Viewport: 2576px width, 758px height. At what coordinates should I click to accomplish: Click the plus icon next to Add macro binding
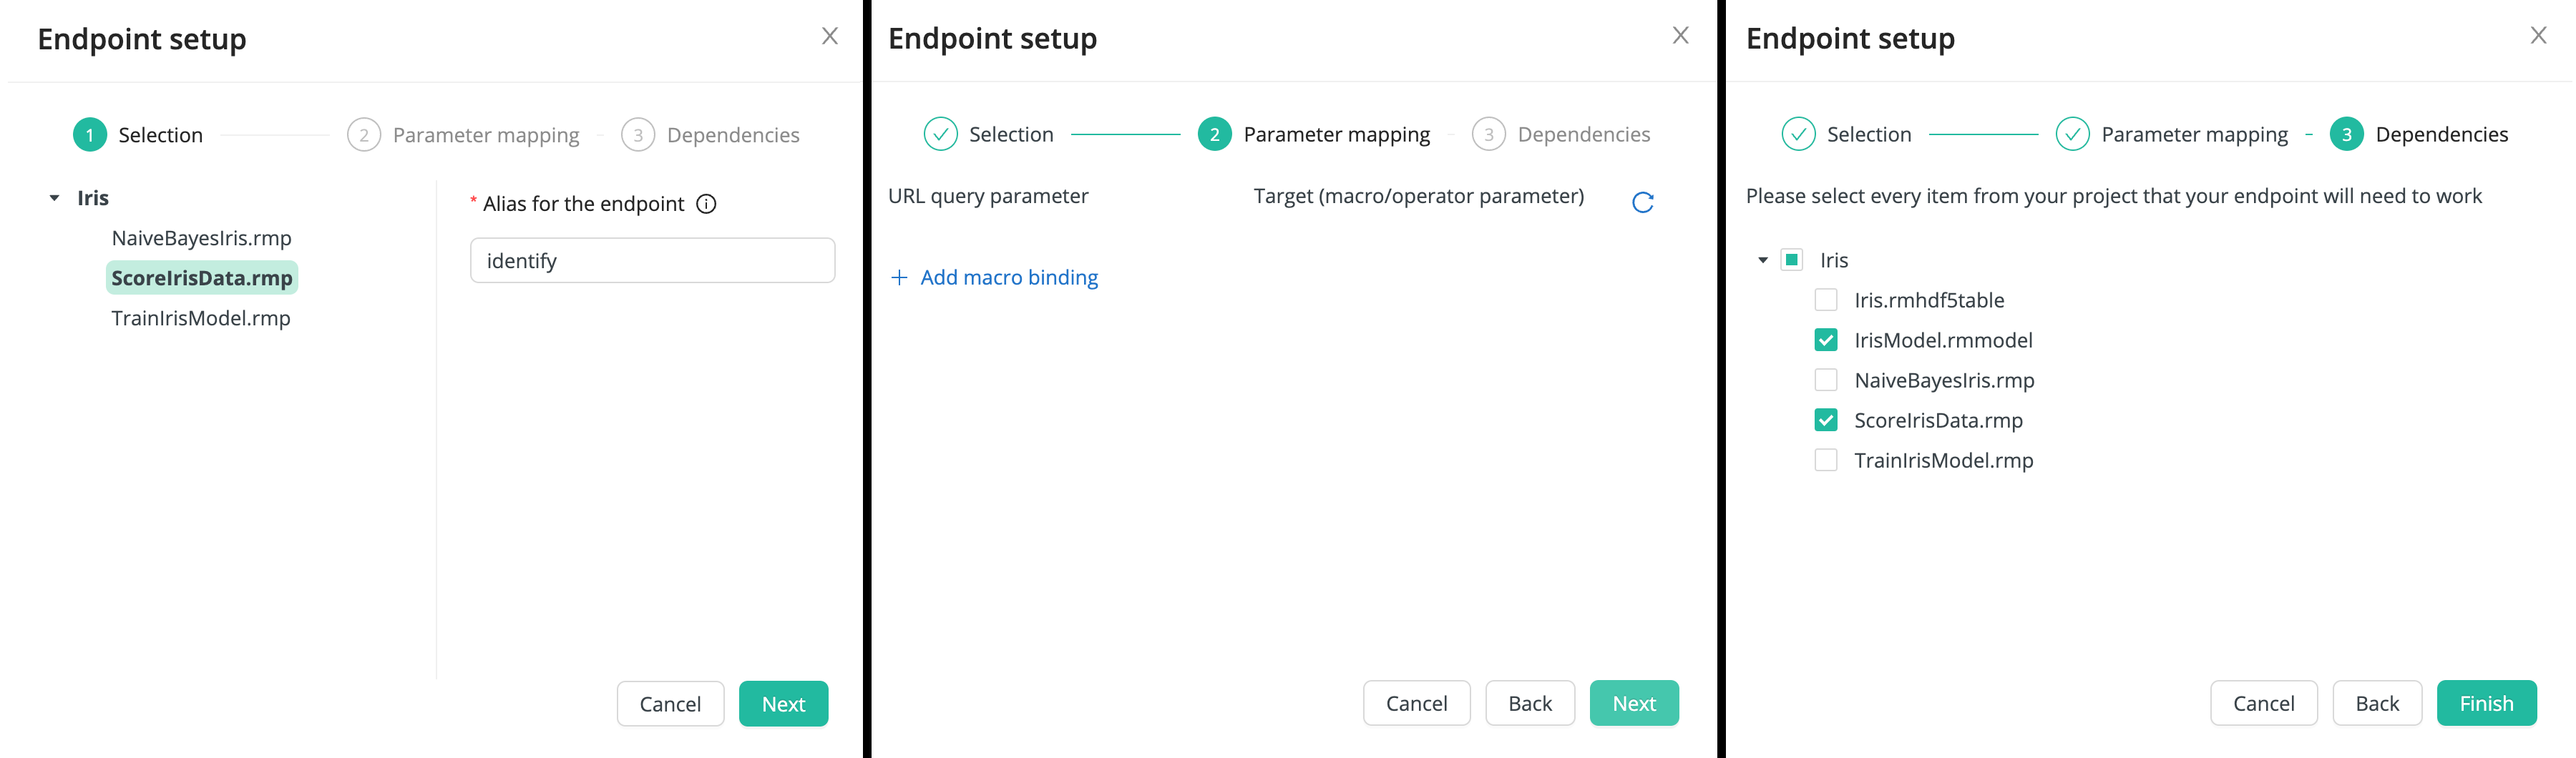coord(898,277)
